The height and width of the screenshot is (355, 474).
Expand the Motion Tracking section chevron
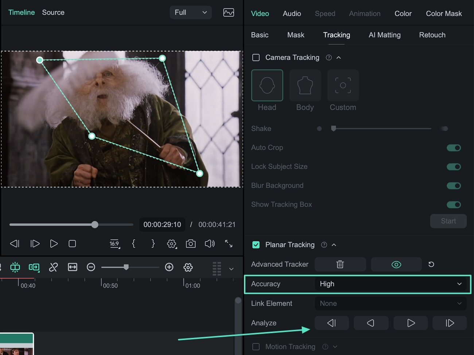(x=335, y=347)
